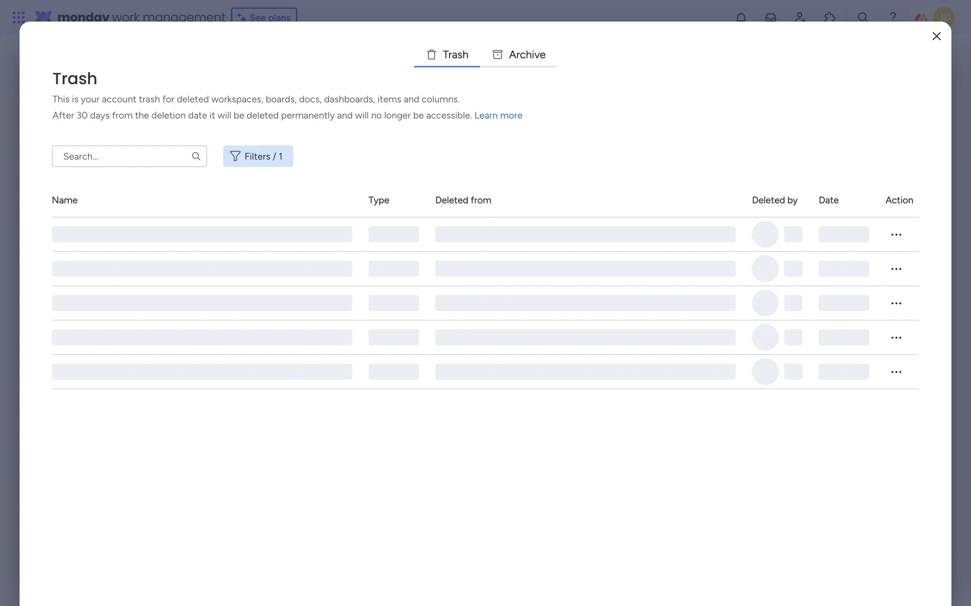Open the apps puzzle piece icon
Viewport: 971px width, 606px height.
click(x=829, y=17)
